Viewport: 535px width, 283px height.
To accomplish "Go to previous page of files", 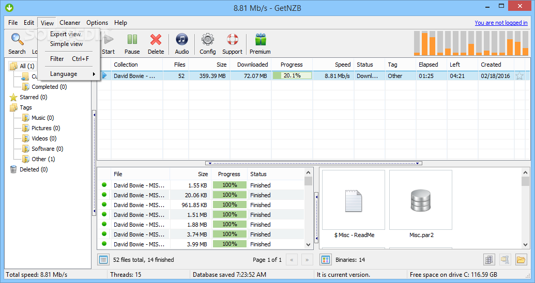I will 292,260.
